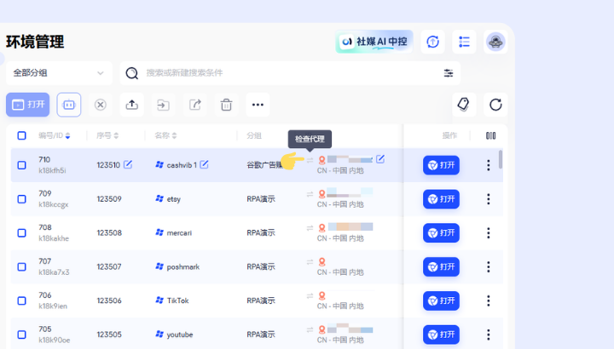
Task: Check the box for row 708
Action: [22, 233]
